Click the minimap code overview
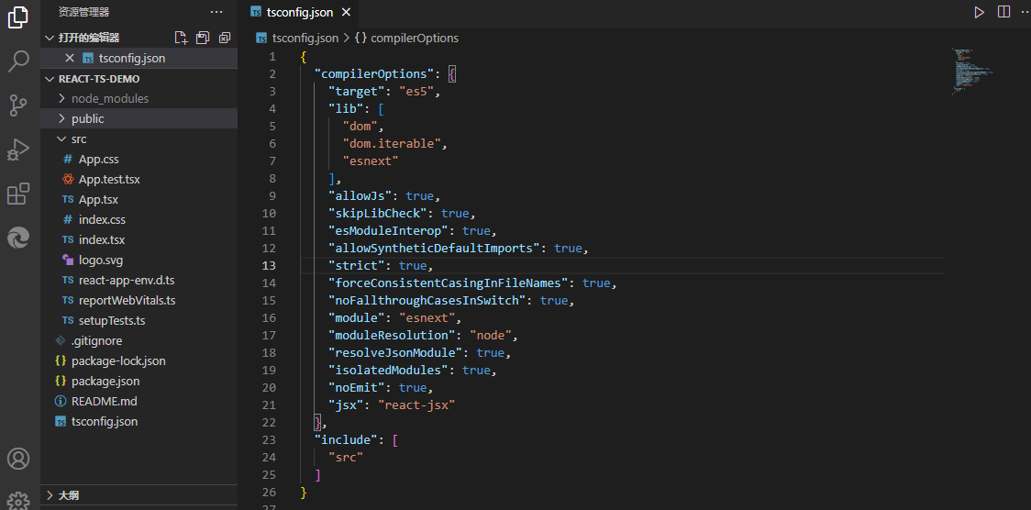 [x=971, y=71]
